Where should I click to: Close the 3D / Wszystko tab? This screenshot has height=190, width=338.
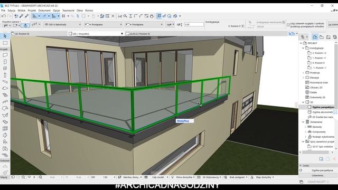pos(122,34)
